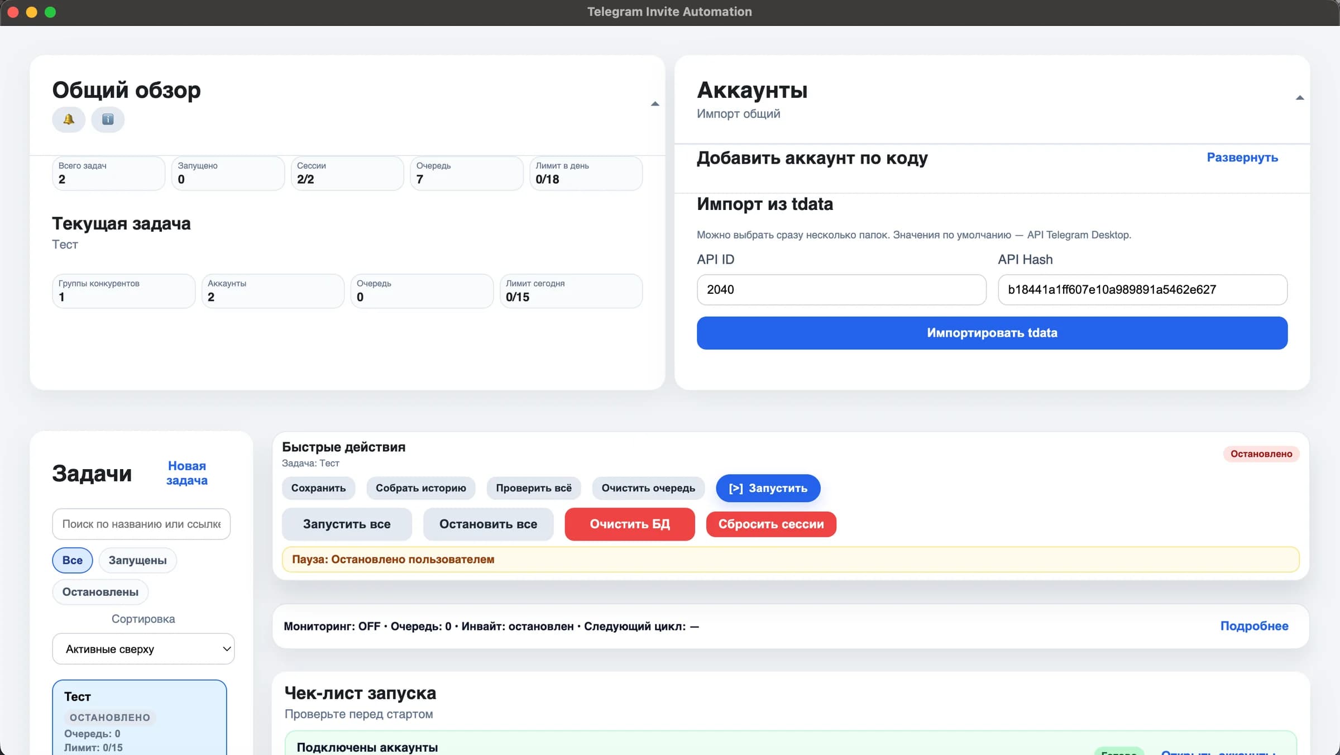Viewport: 1340px width, 755px height.
Task: Click the Сохранить quick action
Action: (318, 488)
